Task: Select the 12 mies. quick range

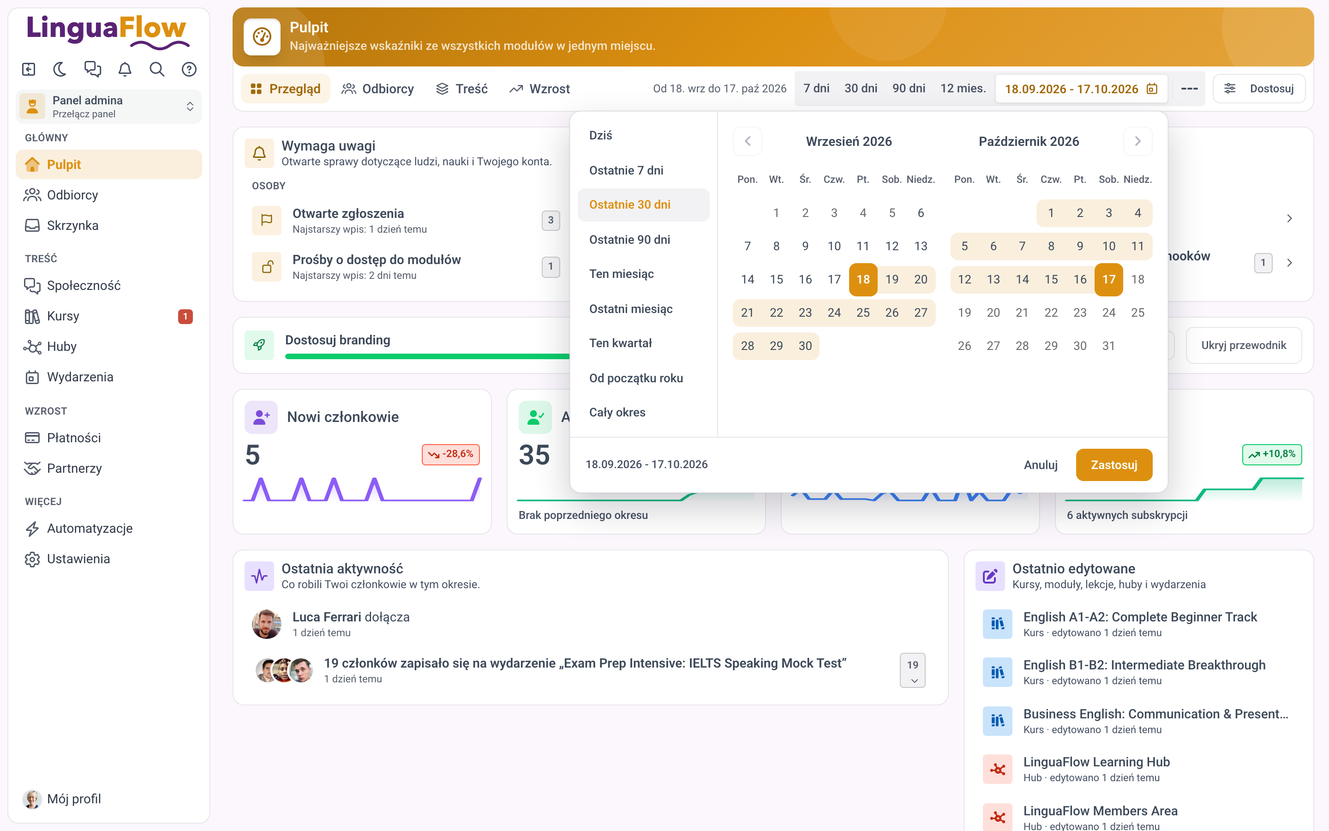Action: coord(963,89)
